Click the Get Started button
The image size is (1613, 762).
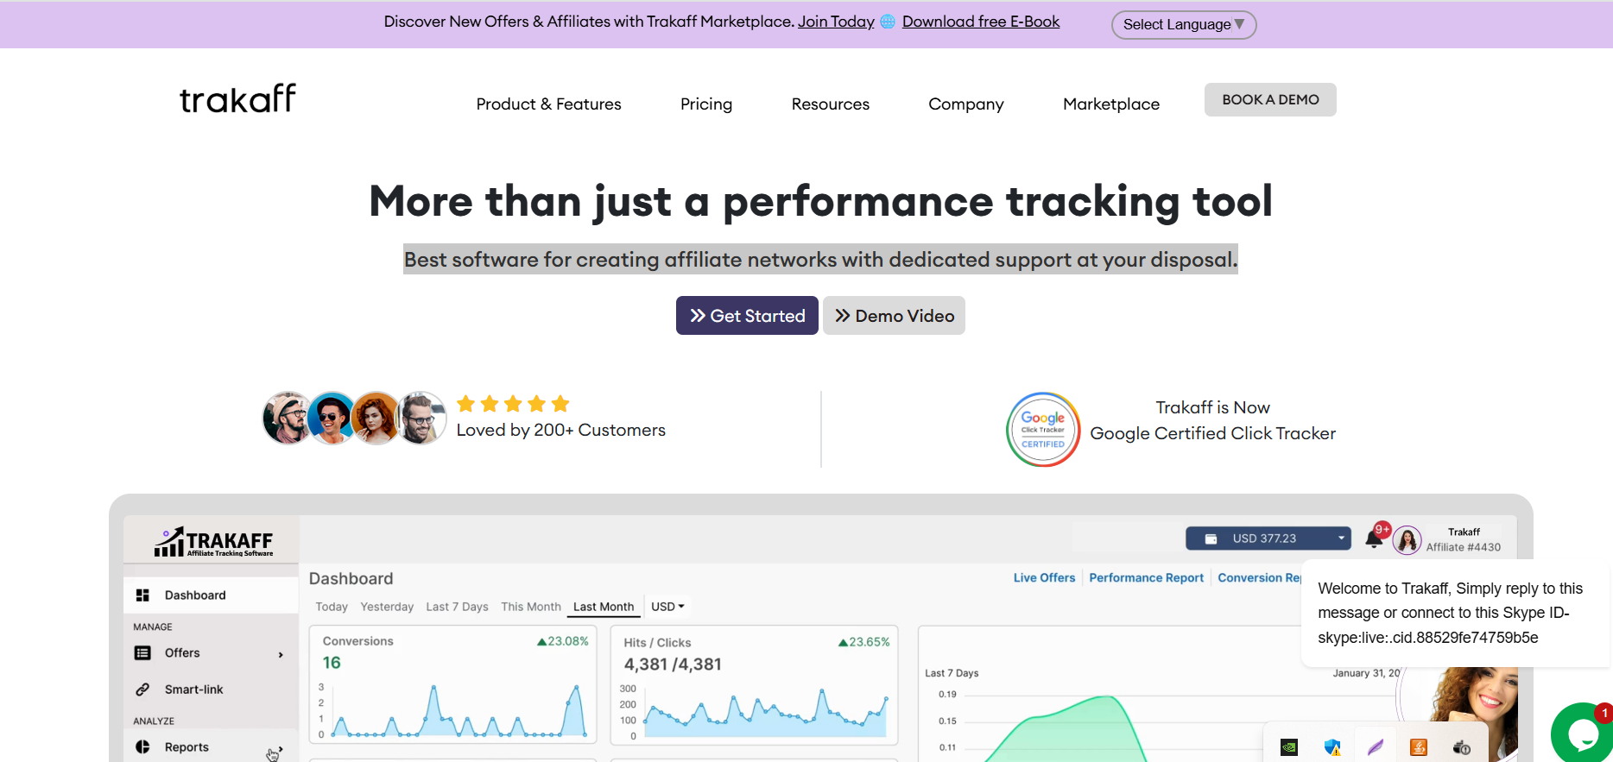tap(747, 316)
